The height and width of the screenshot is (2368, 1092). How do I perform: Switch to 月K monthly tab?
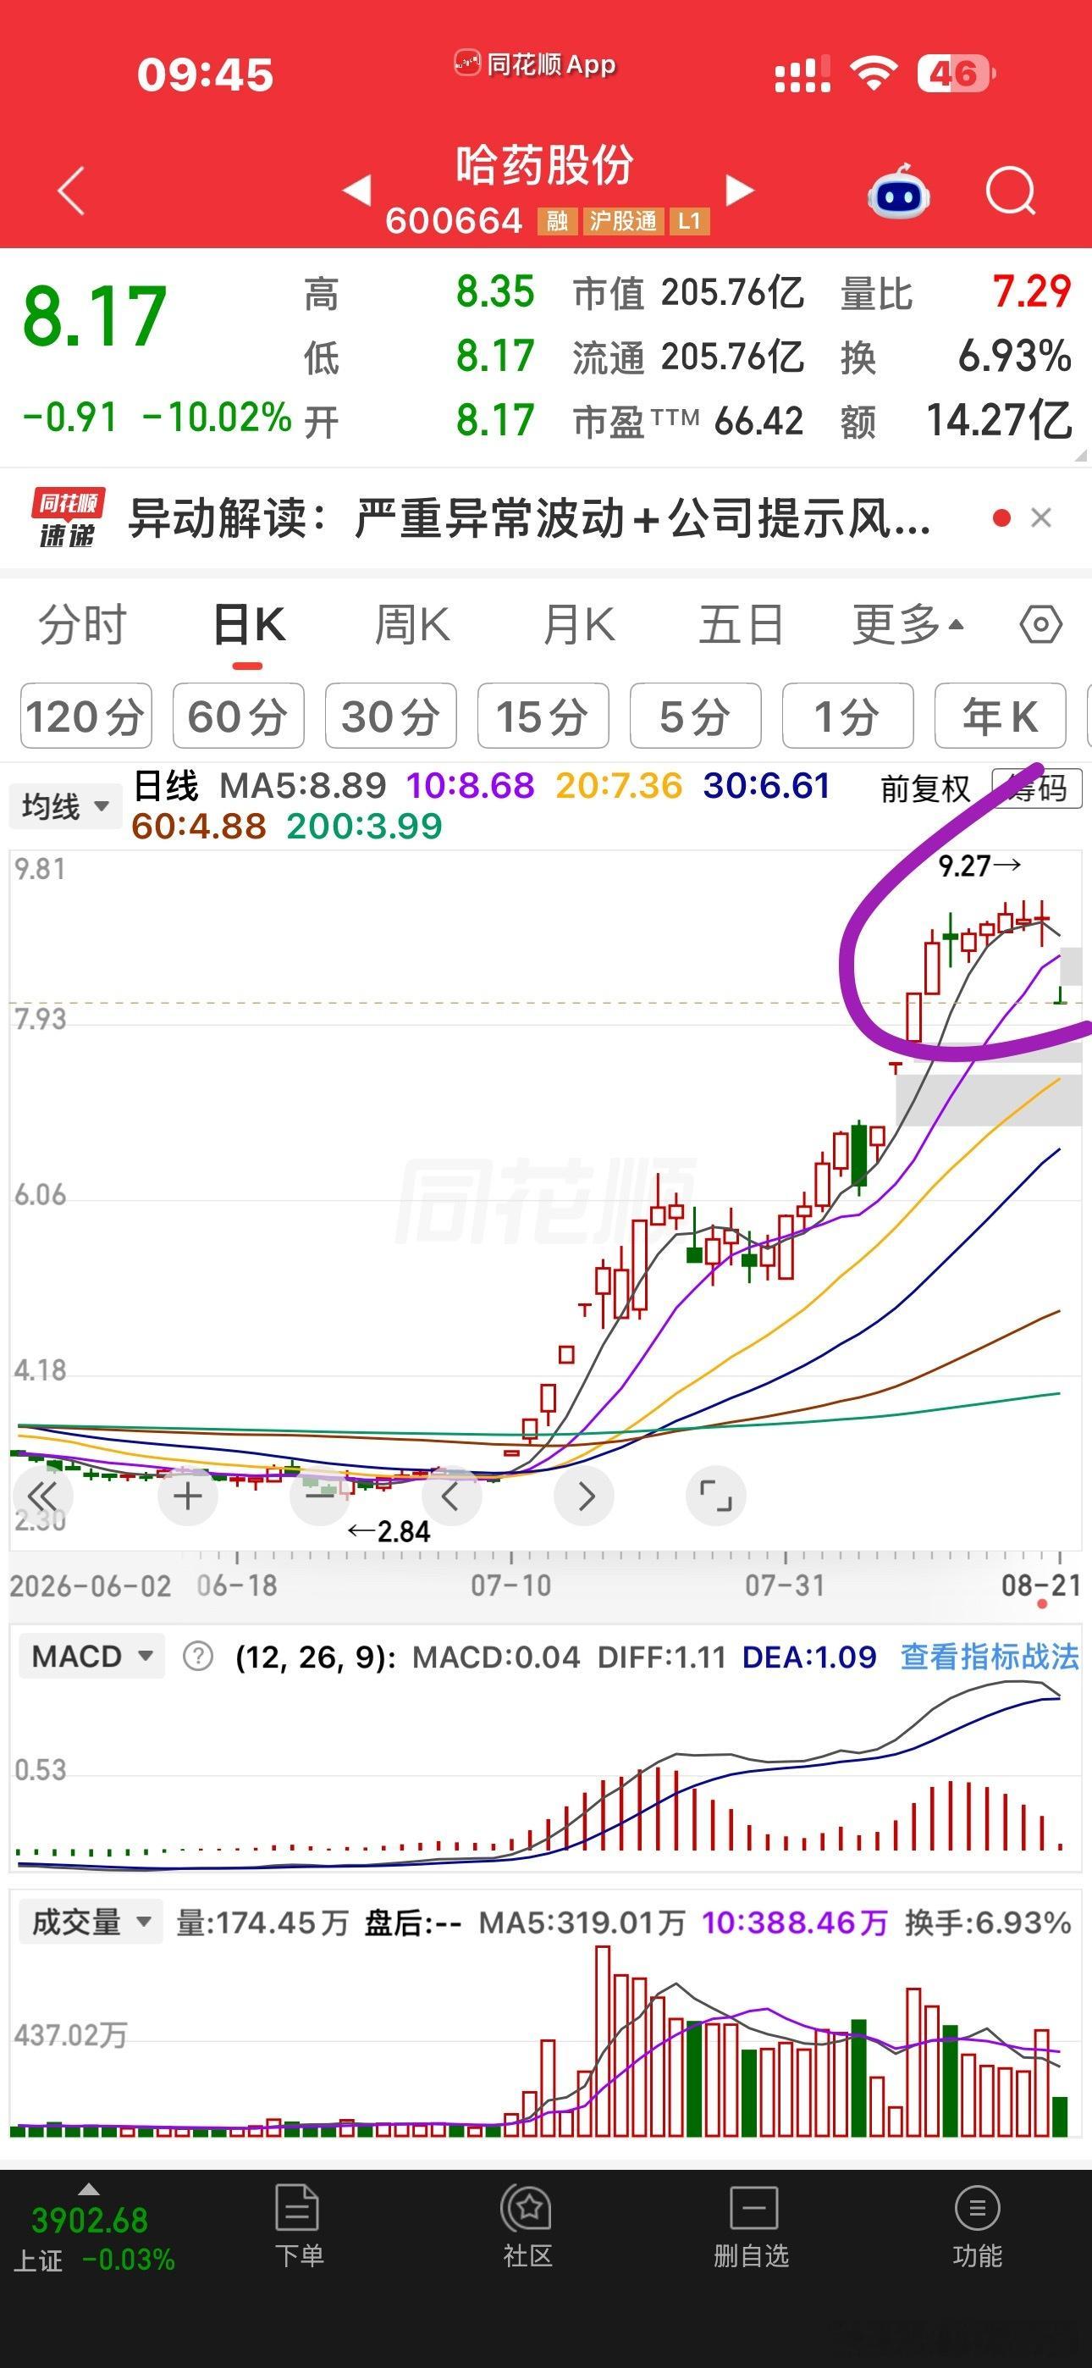578,625
